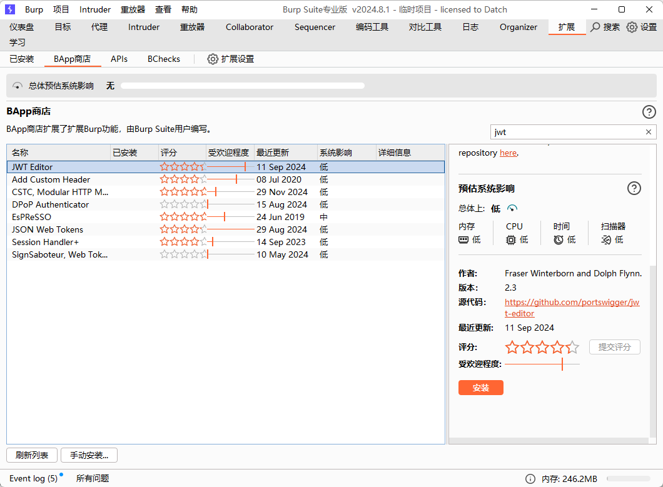The height and width of the screenshot is (487, 663).
Task: Click the gear icon beside 扩展设置
Action: click(x=213, y=59)
